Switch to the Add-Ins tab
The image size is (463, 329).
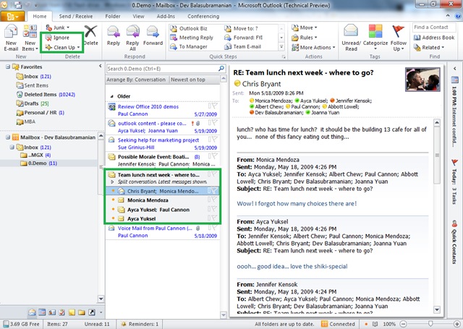[x=166, y=17]
